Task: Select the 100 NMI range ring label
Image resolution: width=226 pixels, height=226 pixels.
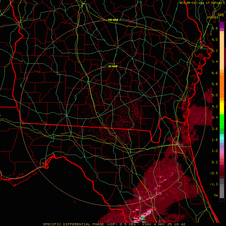Action: click(x=113, y=20)
